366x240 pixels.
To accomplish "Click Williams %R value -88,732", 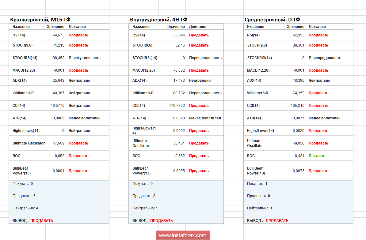I will tap(178, 93).
